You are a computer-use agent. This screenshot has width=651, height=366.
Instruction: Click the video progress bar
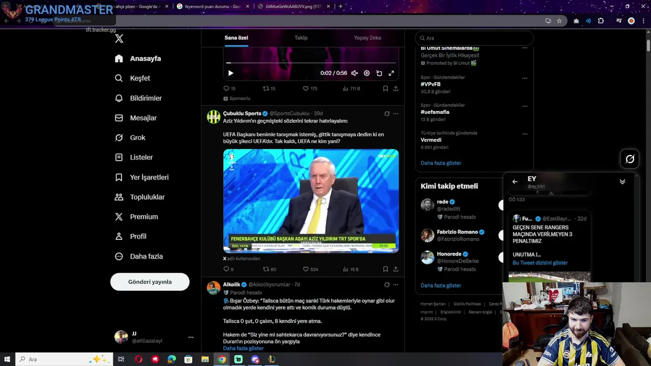[x=311, y=63]
